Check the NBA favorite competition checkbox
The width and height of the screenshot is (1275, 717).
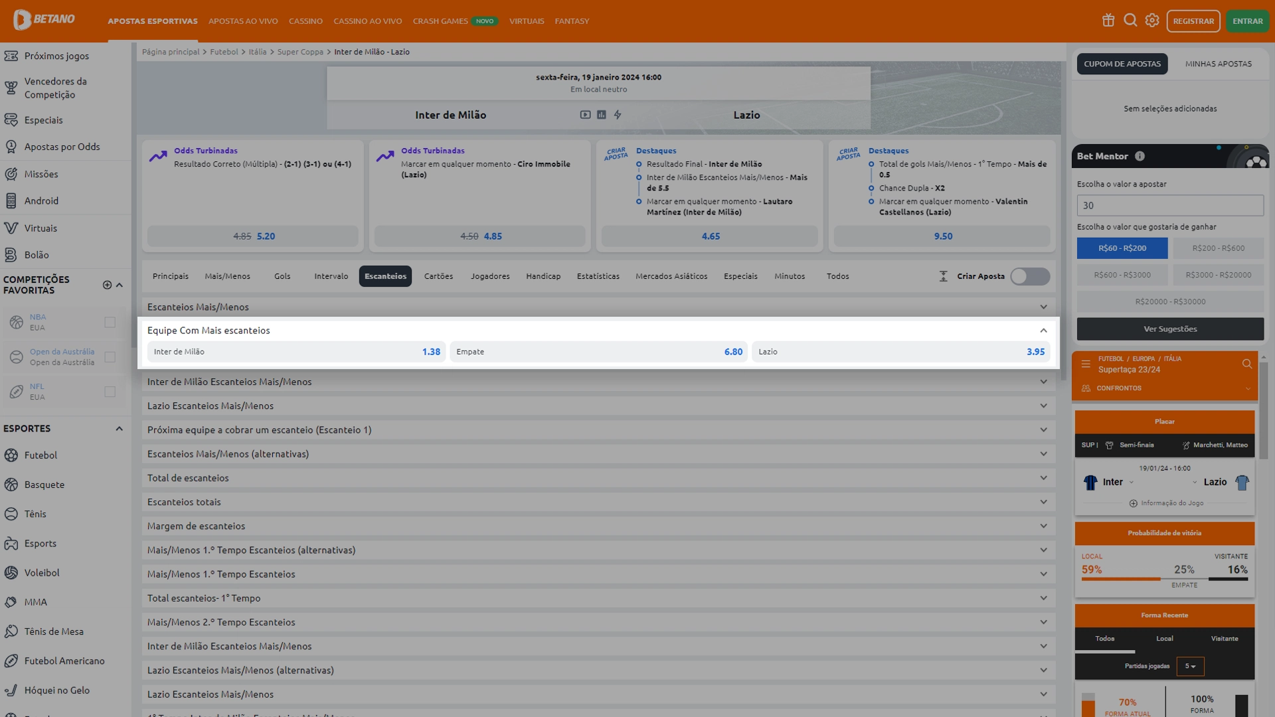tap(110, 323)
